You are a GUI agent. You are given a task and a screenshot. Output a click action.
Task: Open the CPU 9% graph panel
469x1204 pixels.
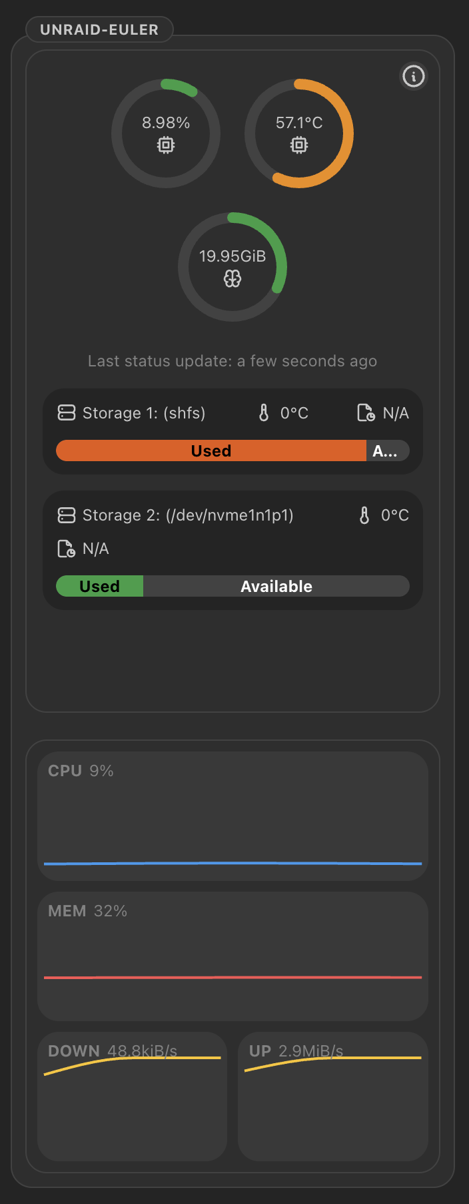click(x=233, y=816)
